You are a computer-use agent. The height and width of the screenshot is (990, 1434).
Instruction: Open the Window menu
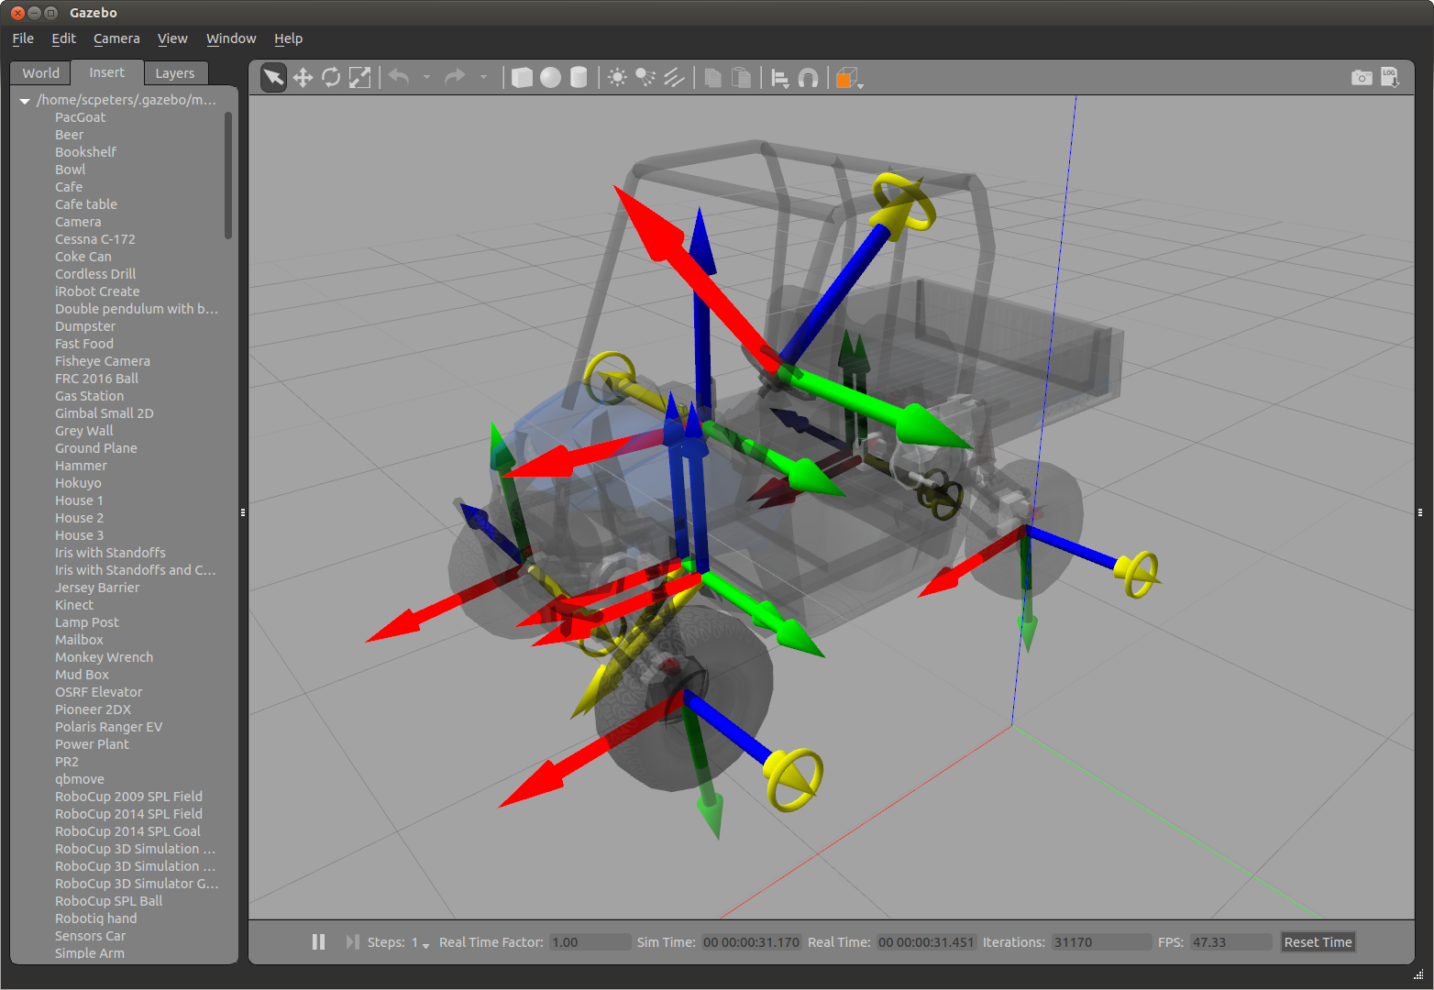231,38
